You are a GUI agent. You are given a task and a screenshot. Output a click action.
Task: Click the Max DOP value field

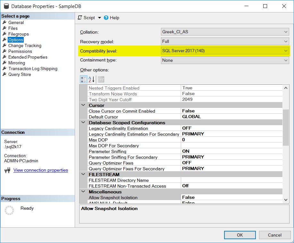[232, 140]
